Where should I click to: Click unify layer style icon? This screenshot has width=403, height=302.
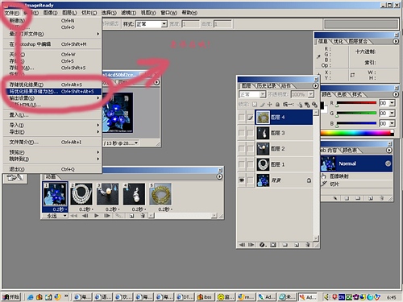click(x=314, y=105)
